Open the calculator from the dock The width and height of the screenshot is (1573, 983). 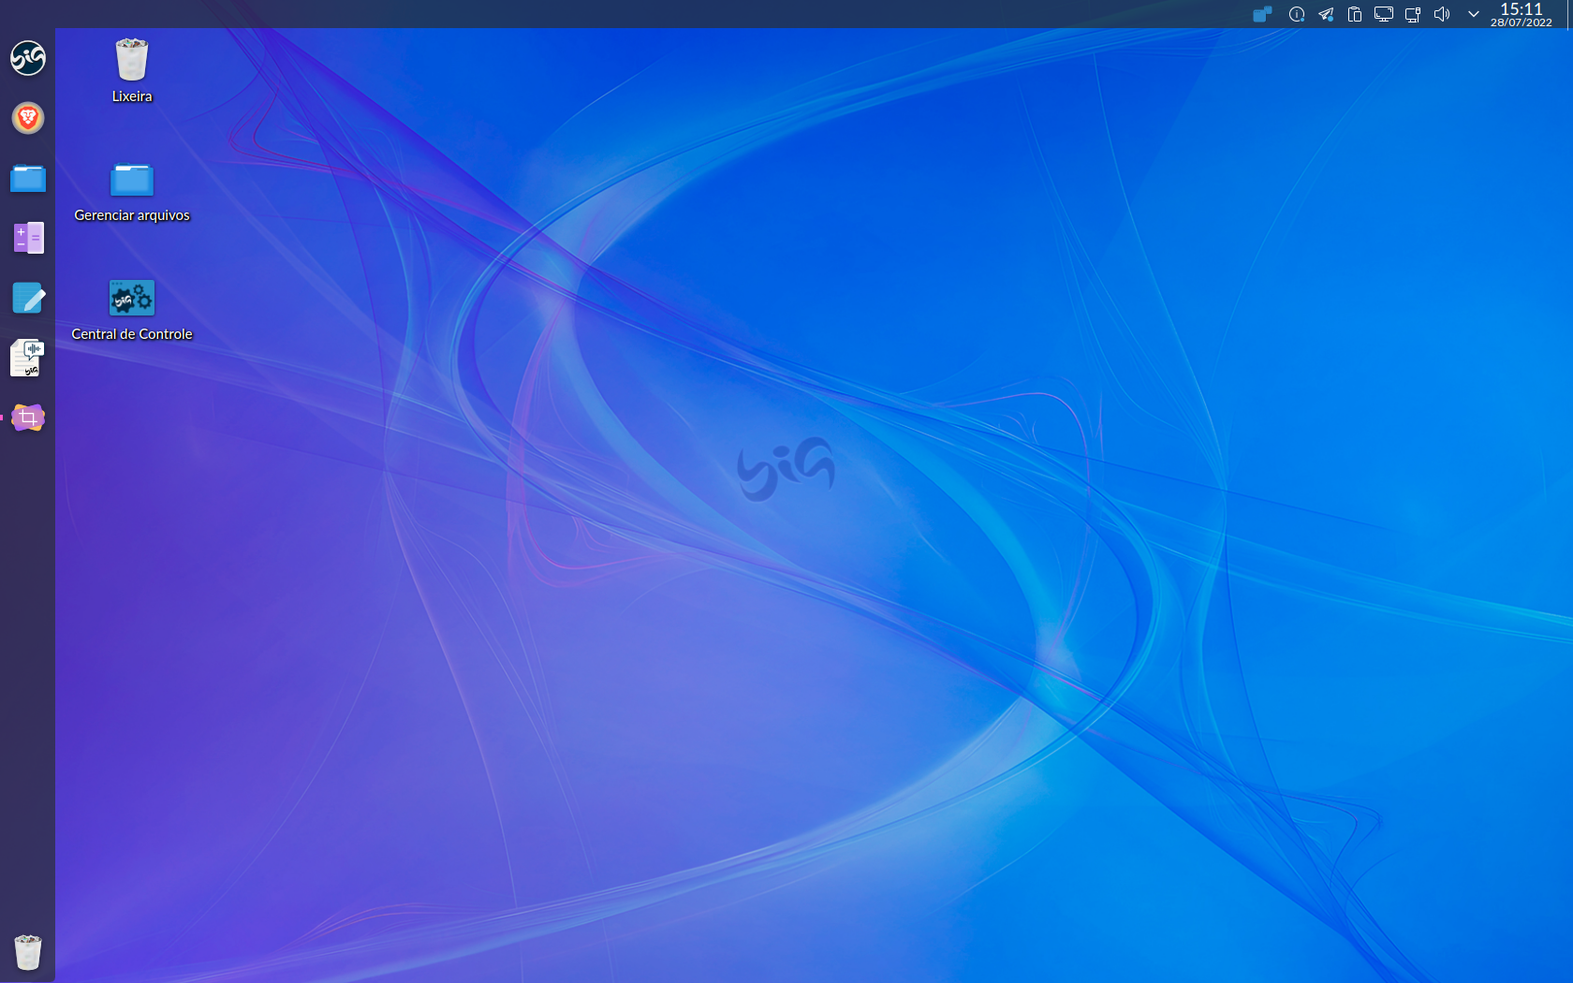[x=27, y=238]
